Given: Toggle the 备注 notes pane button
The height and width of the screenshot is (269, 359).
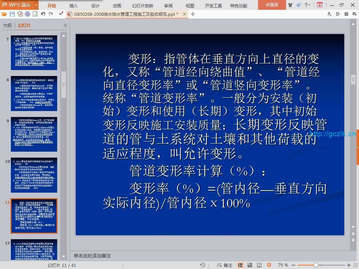Looking at the screenshot, I should point(225,265).
